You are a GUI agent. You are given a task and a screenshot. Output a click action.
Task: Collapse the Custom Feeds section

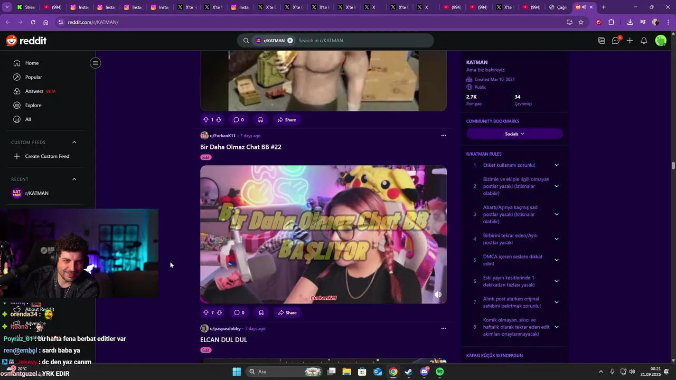pos(74,142)
